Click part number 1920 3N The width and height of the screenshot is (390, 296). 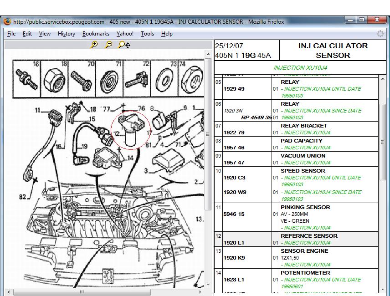[x=233, y=111]
